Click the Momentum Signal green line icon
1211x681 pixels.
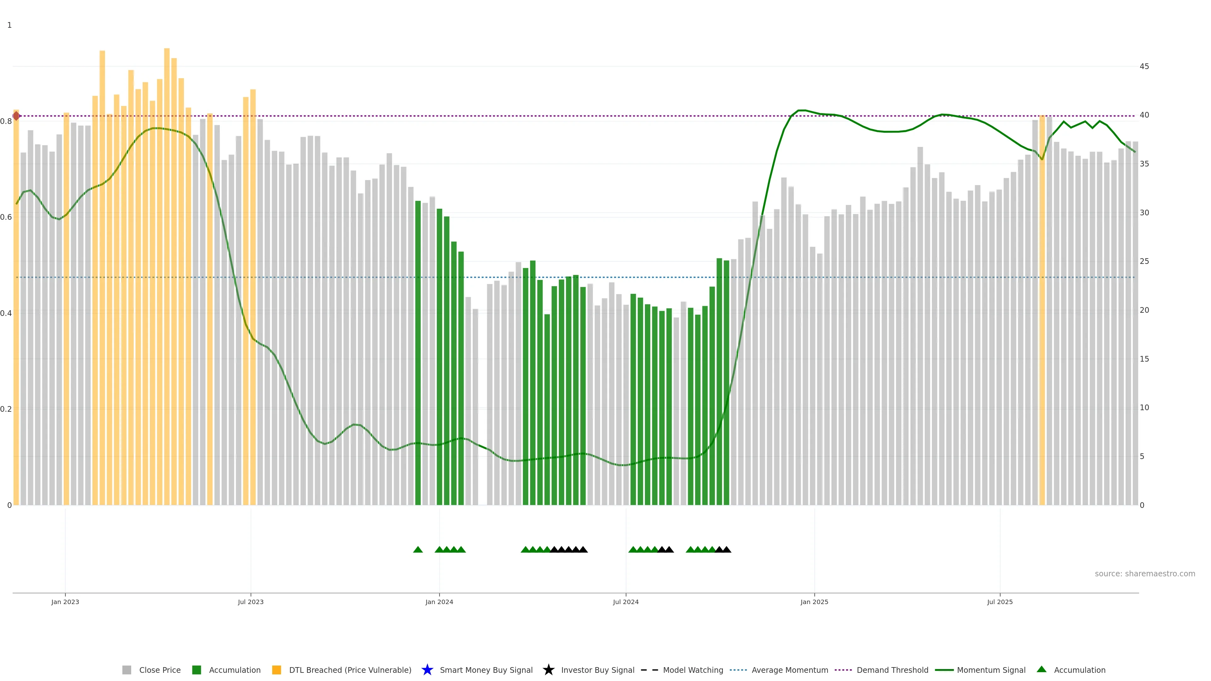coord(944,670)
